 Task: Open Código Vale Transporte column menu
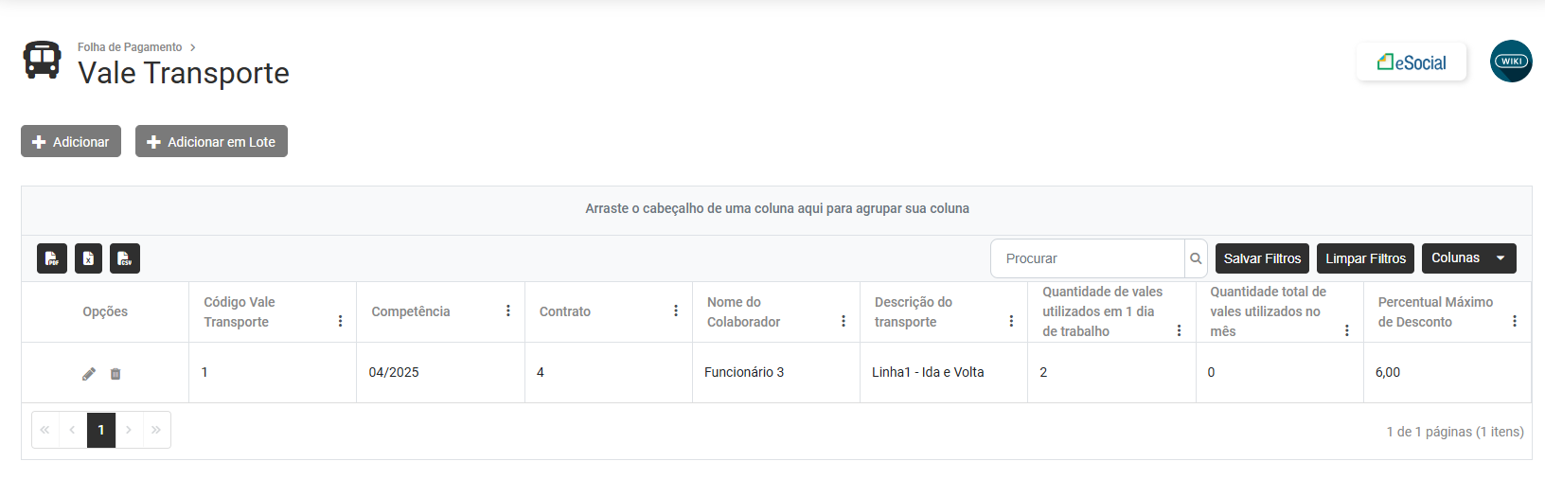(x=341, y=321)
